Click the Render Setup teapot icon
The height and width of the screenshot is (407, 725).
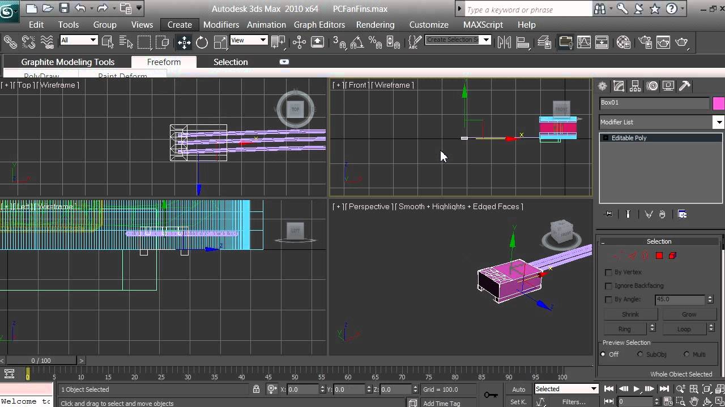pyautogui.click(x=645, y=42)
